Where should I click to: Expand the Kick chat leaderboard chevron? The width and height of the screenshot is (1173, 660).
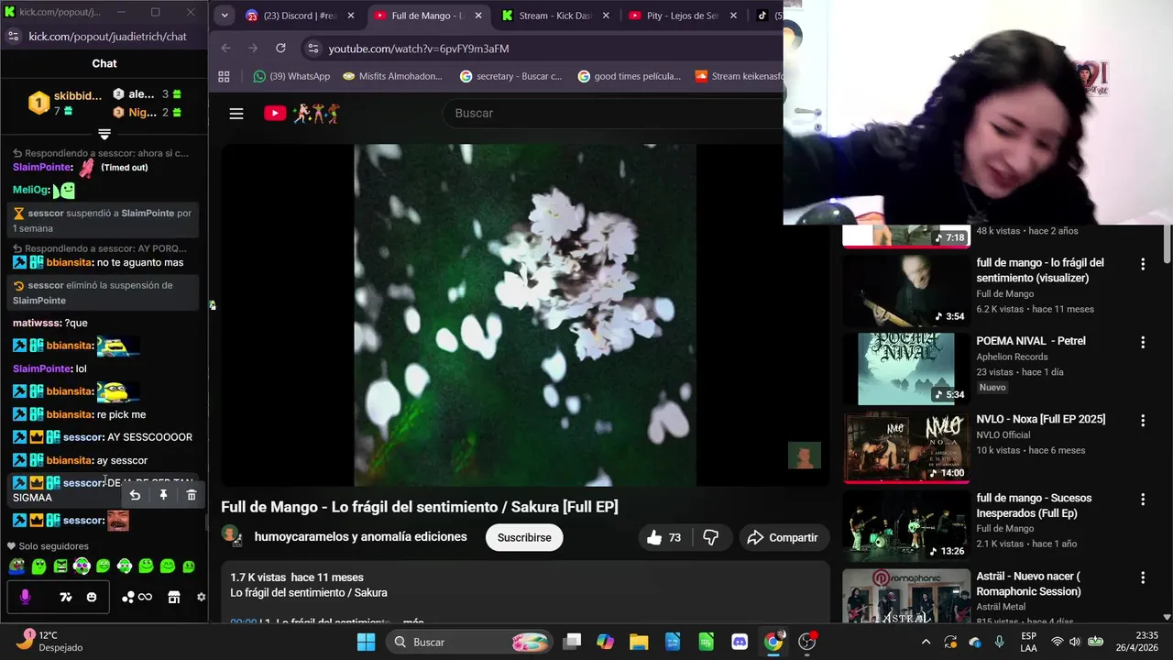(x=104, y=135)
